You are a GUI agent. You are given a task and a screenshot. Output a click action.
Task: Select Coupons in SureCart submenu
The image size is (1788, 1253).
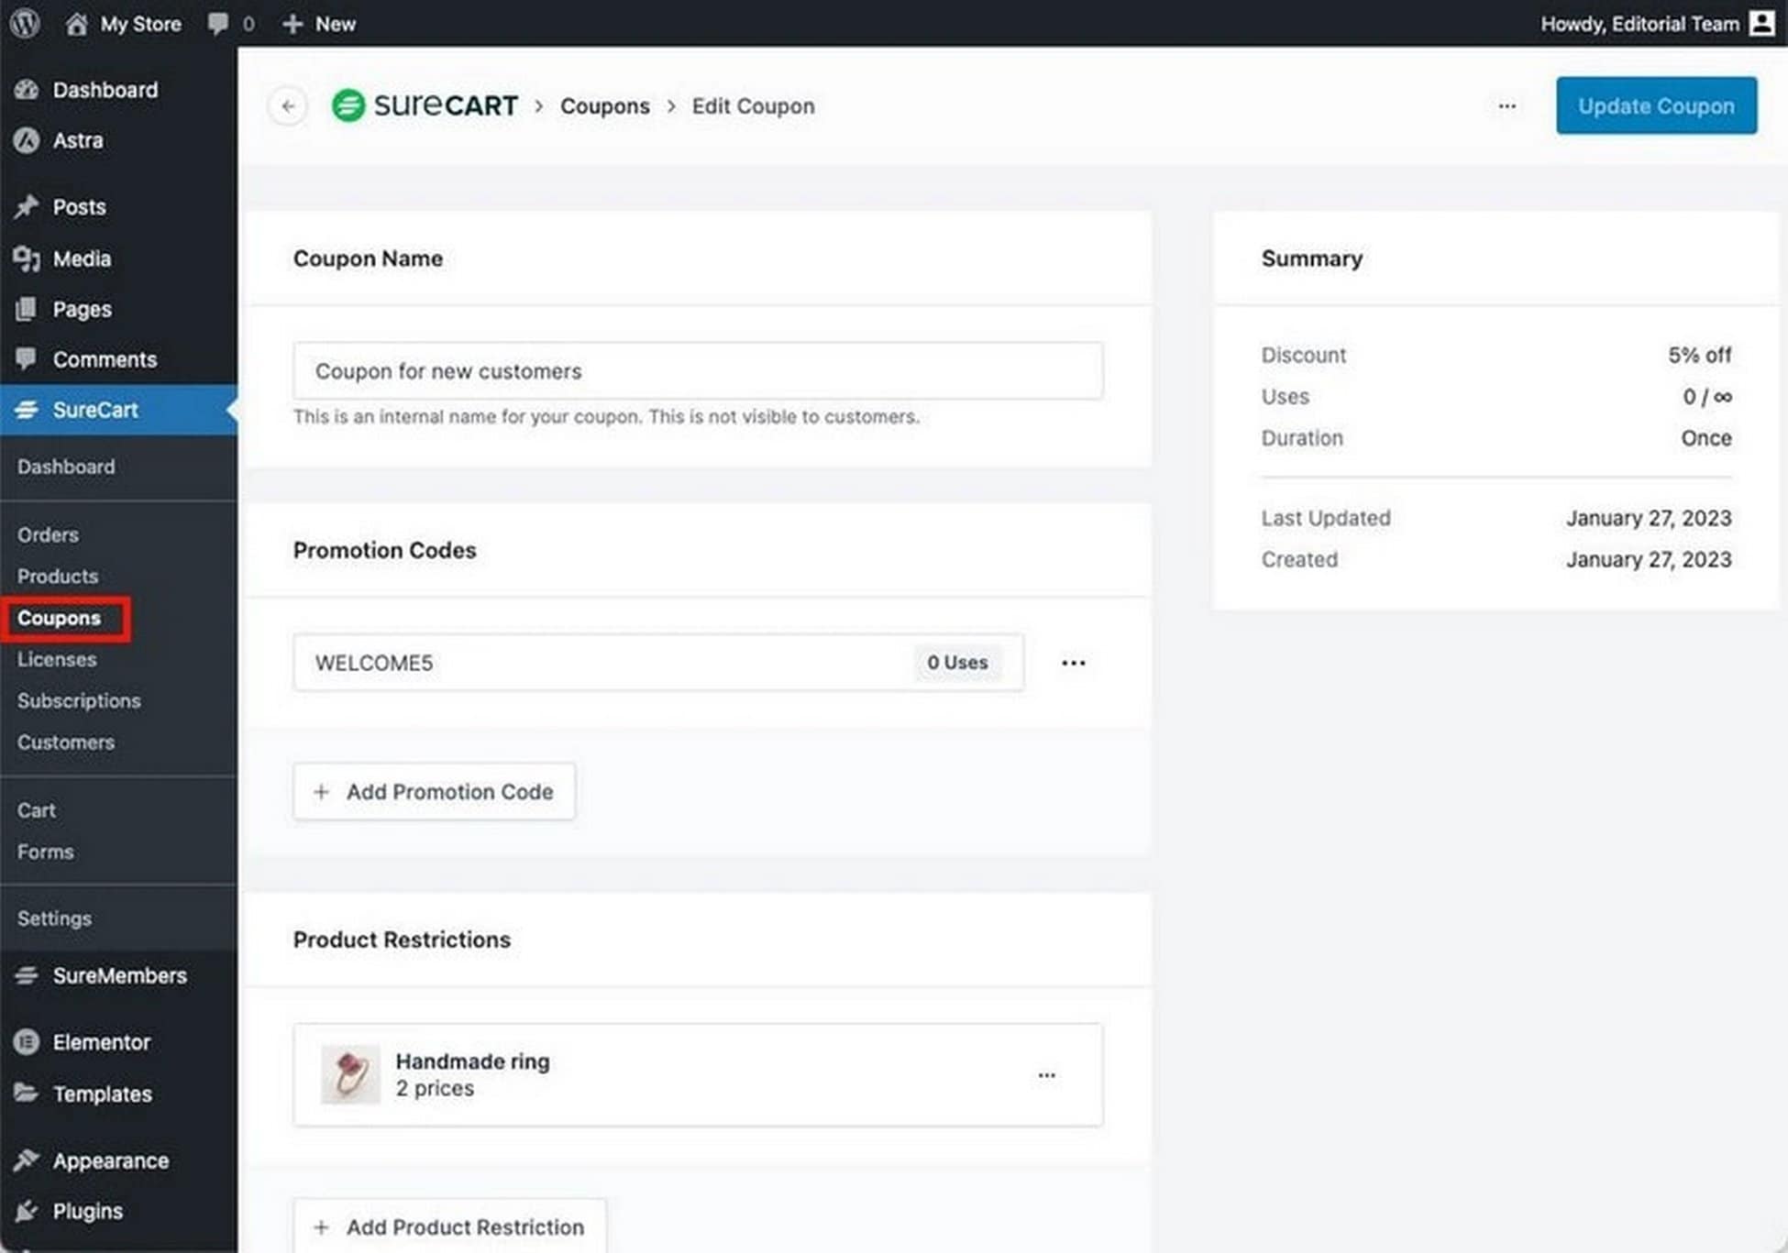pos(60,618)
